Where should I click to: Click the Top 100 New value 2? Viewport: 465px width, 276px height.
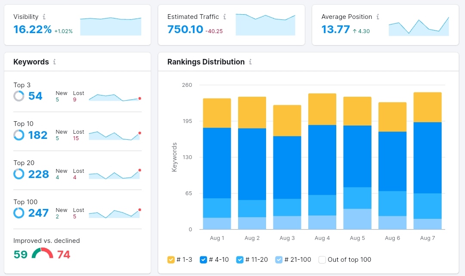click(x=57, y=217)
